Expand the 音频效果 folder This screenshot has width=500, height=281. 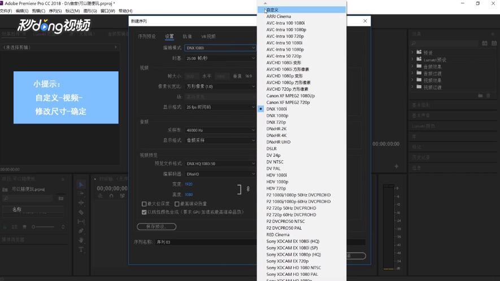(412, 66)
